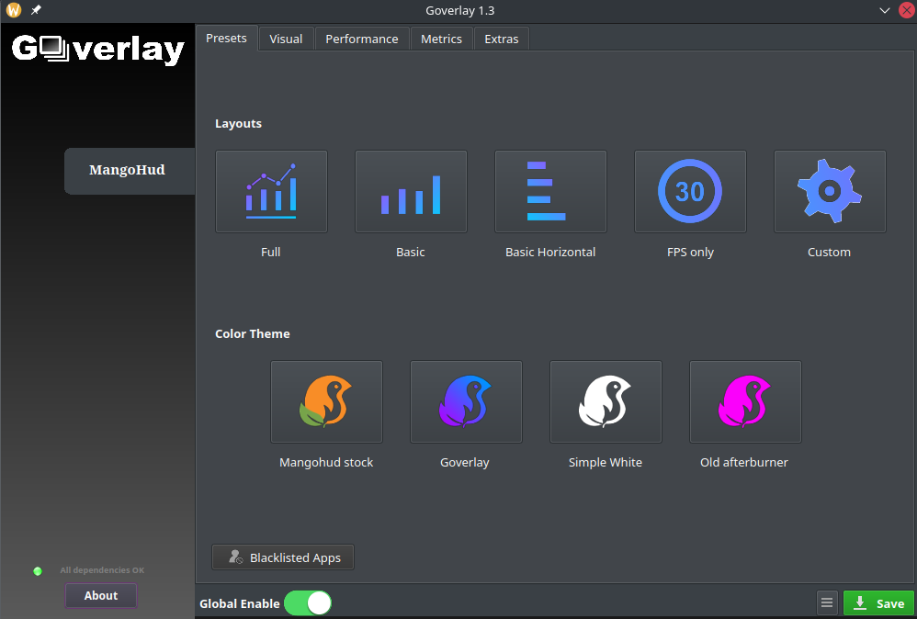The image size is (917, 619).
Task: Click the "Custom" label text
Action: [830, 252]
